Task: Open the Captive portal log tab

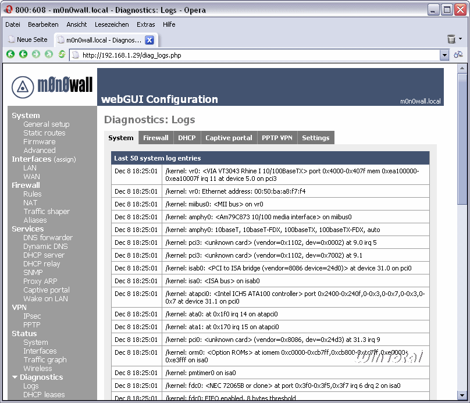Action: click(x=229, y=138)
